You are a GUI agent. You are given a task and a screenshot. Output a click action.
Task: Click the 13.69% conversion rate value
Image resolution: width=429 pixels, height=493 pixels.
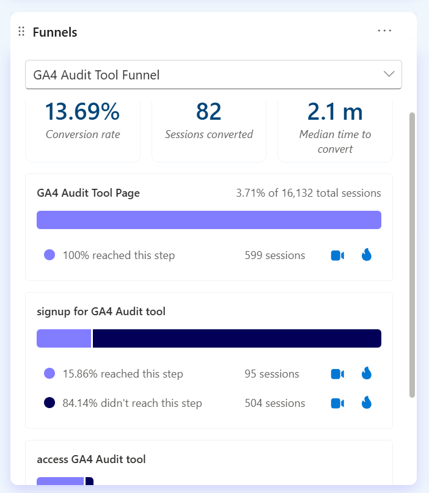(x=82, y=112)
